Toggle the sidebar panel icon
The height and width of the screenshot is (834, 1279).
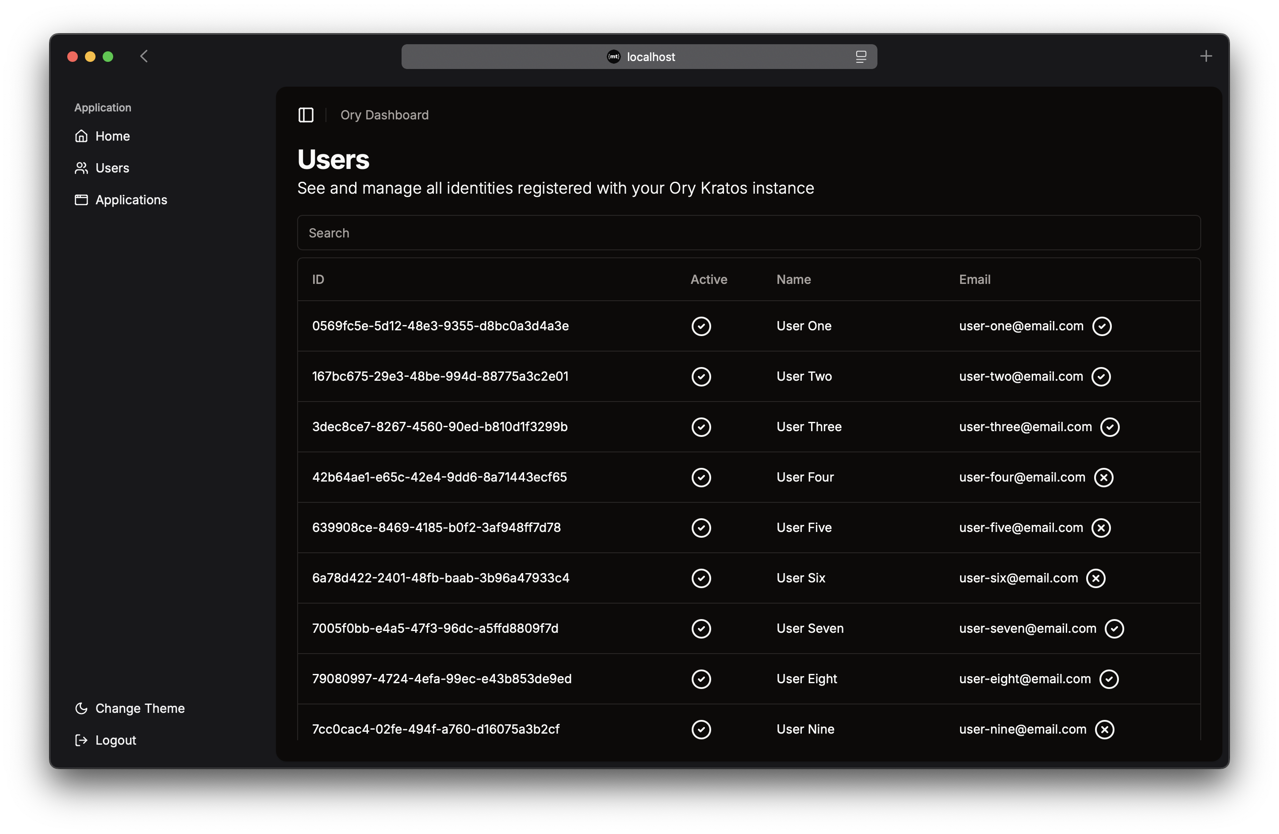coord(306,115)
